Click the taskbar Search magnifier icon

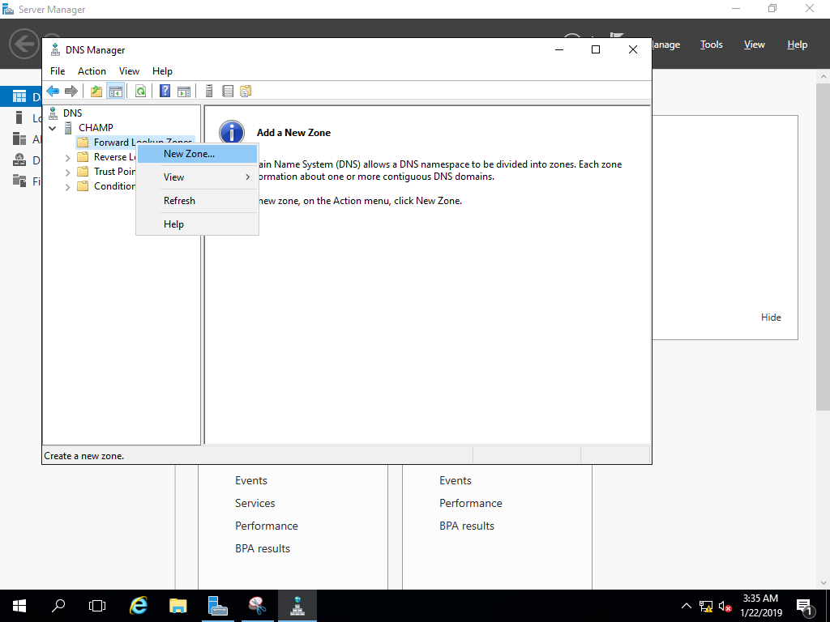pos(58,605)
